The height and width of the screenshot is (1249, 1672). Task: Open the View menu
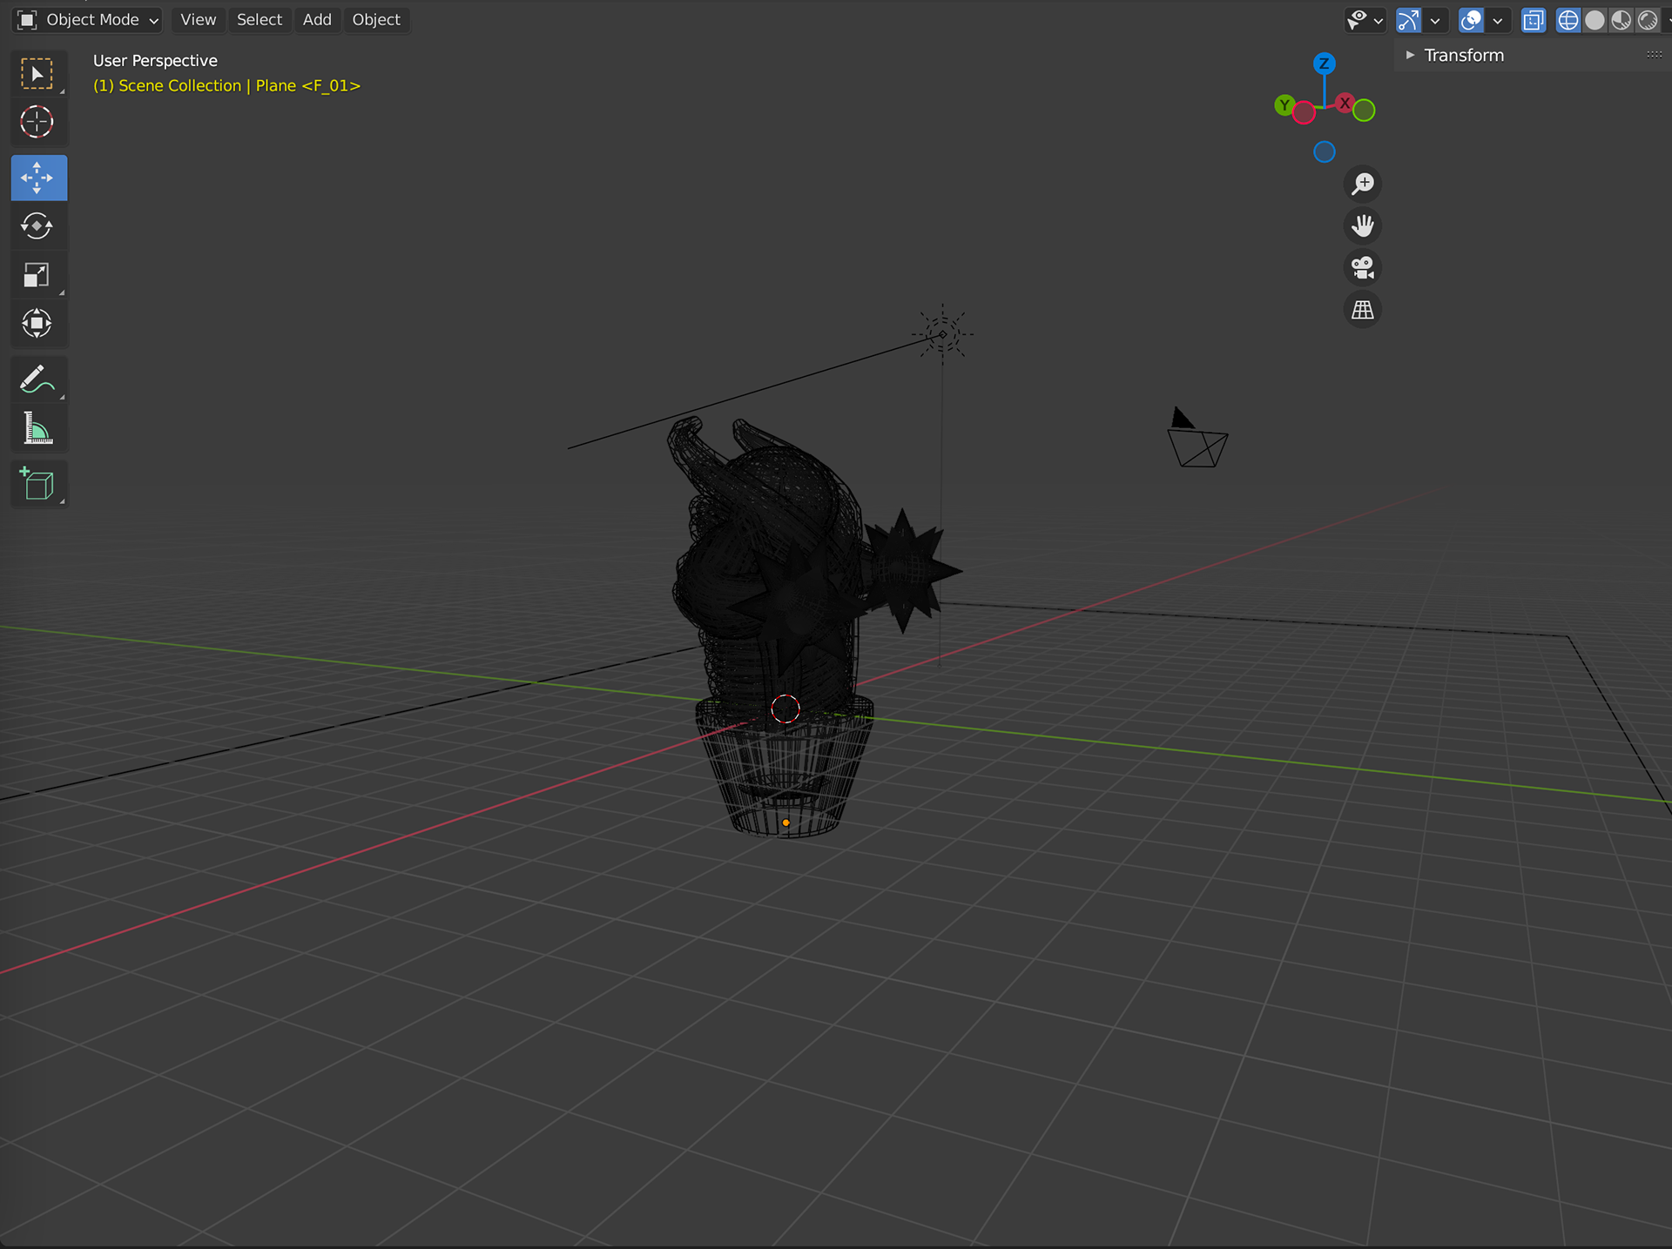pos(198,20)
